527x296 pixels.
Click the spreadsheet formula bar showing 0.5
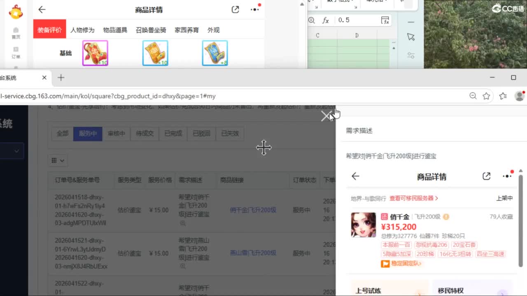(x=356, y=20)
